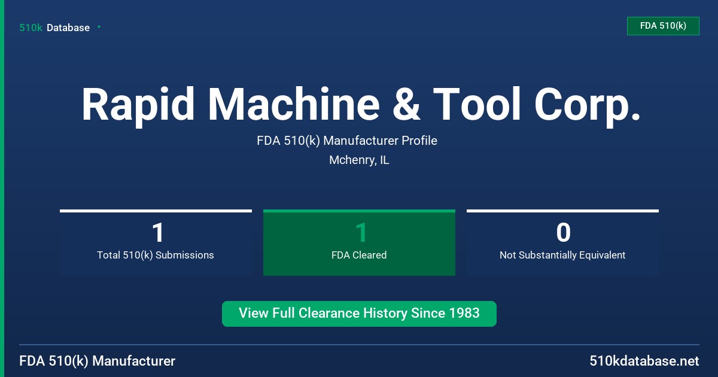Image resolution: width=718 pixels, height=377 pixels.
Task: Click the Mchenry, IL location text
Action: 359,160
